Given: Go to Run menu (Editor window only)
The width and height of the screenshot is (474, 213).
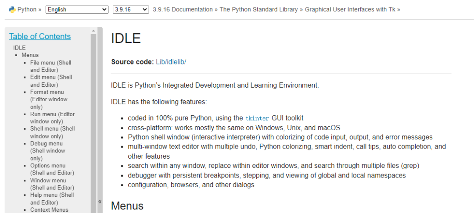Looking at the screenshot, I should pyautogui.click(x=52, y=117).
